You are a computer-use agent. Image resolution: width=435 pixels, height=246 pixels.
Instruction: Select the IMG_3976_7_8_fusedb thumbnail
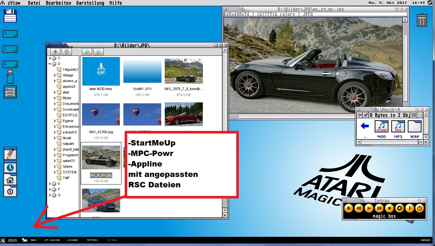click(183, 71)
